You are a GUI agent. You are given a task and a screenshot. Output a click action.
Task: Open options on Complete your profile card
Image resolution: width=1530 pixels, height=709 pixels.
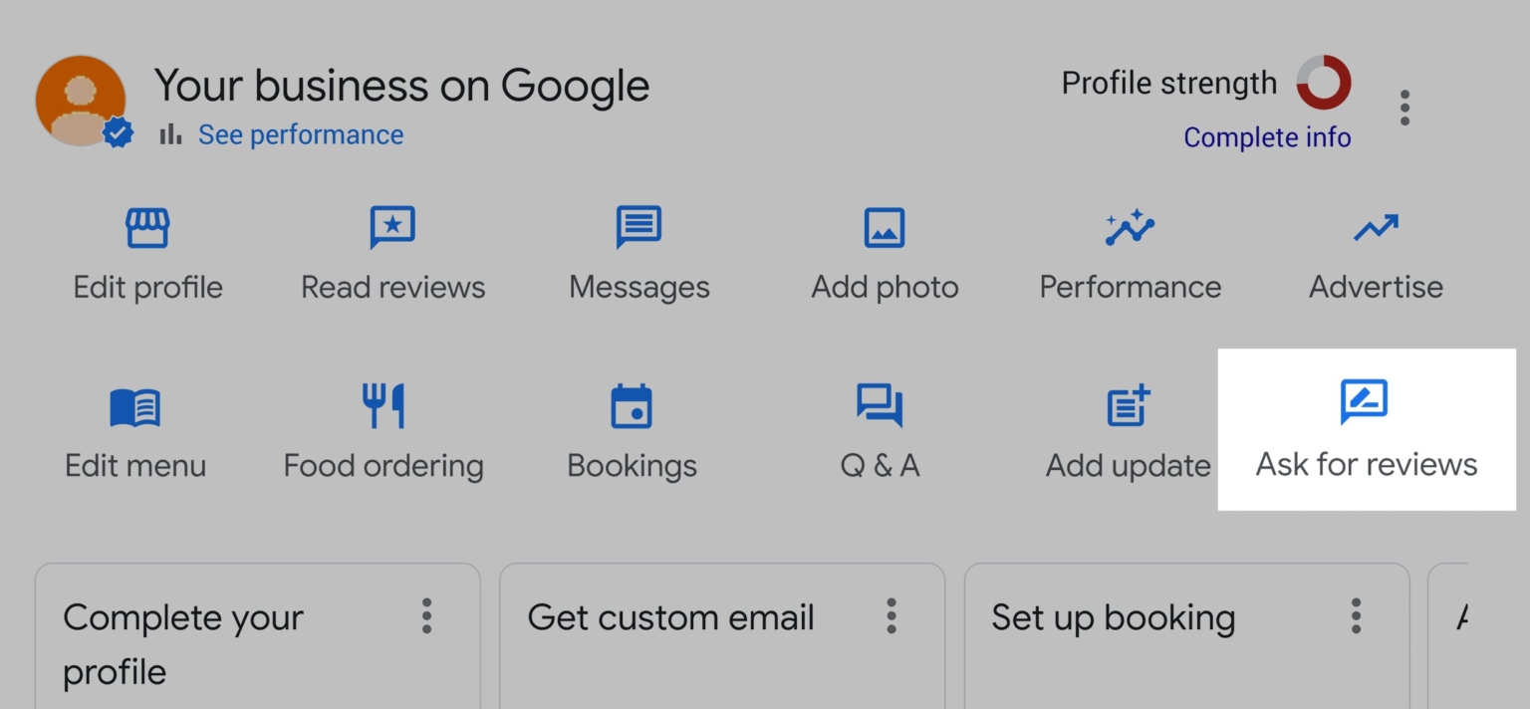426,616
